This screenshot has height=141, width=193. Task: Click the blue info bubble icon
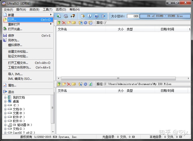[x=90, y=16]
